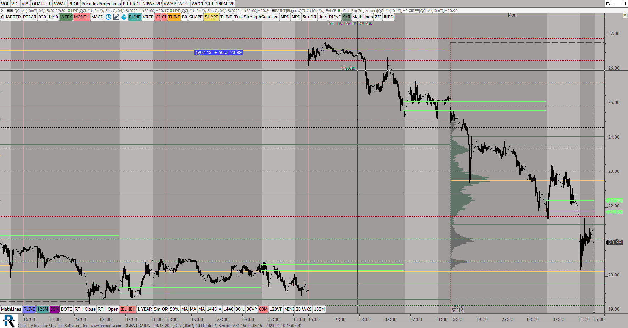This screenshot has height=328, width=628.
Task: Click the MathLines button beside ZIG
Action: point(362,17)
